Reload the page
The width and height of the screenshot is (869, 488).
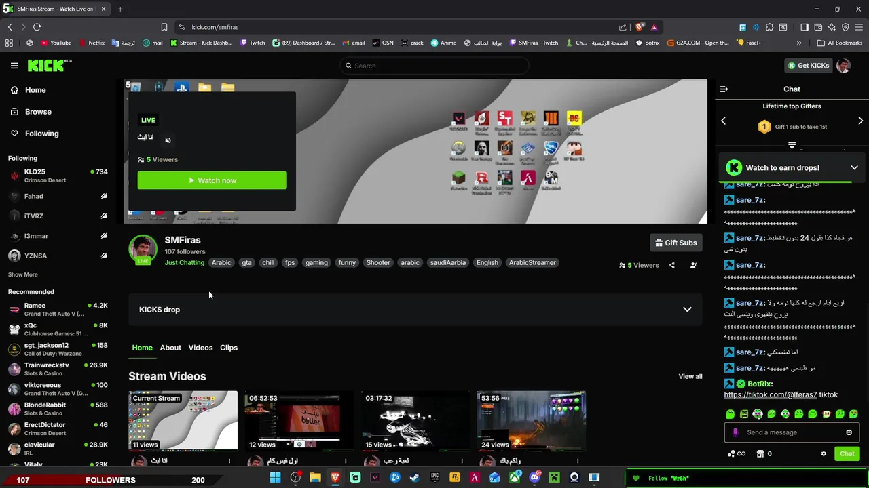click(x=37, y=27)
